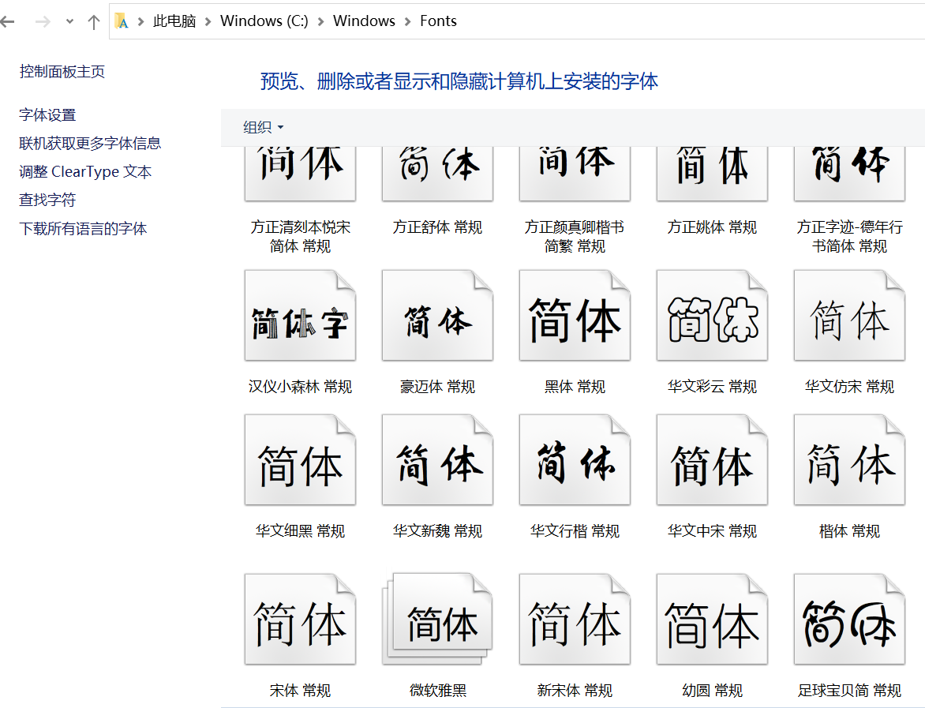925x708 pixels.
Task: Select the 足球宝贝简 常规 font icon
Action: coord(849,619)
